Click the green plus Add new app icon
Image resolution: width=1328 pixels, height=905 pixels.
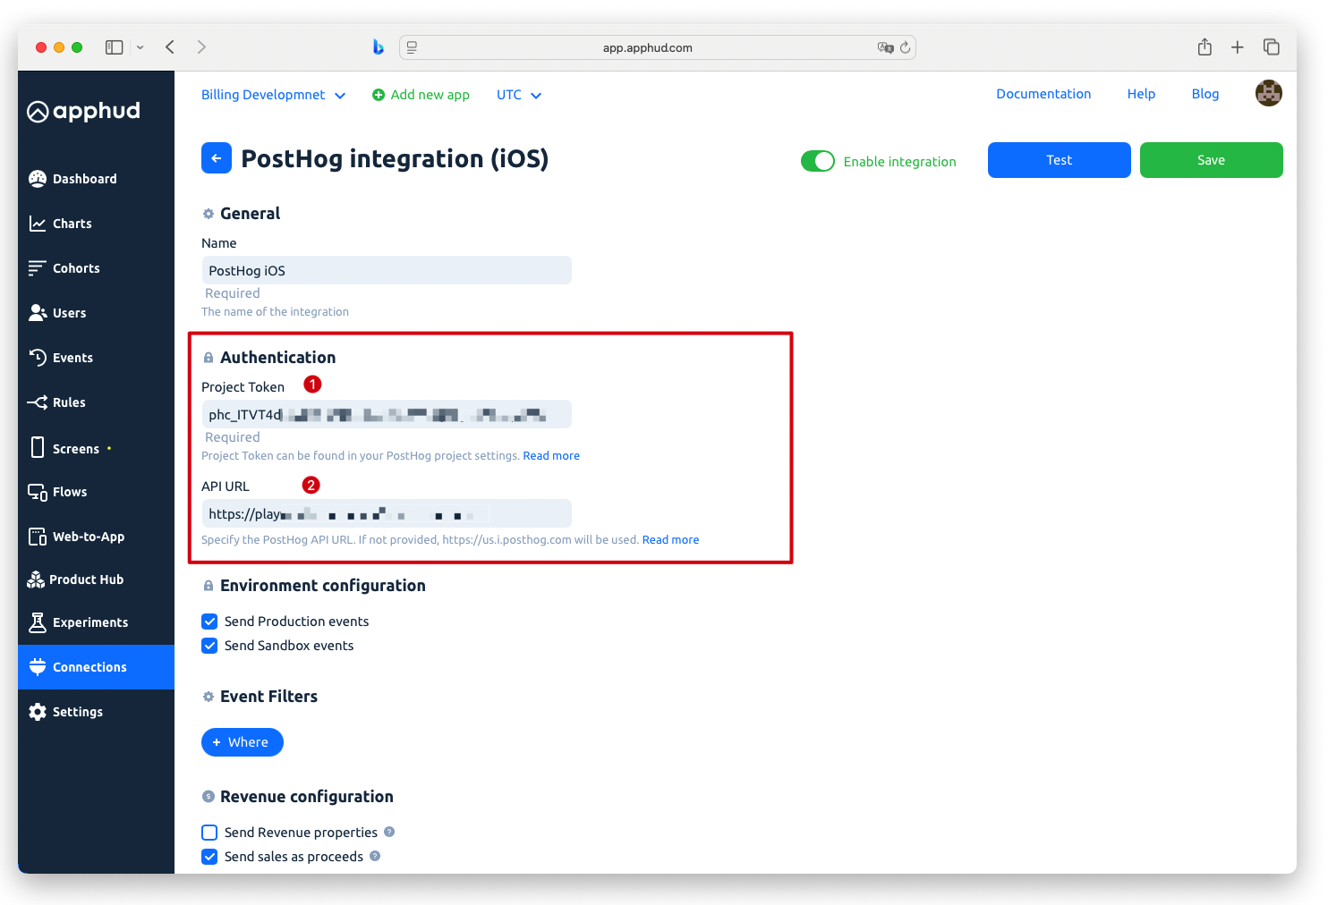pos(379,95)
